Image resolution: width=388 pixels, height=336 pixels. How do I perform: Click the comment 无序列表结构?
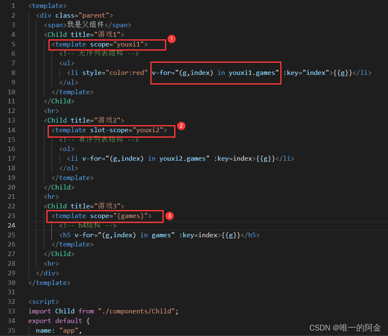coord(99,53)
